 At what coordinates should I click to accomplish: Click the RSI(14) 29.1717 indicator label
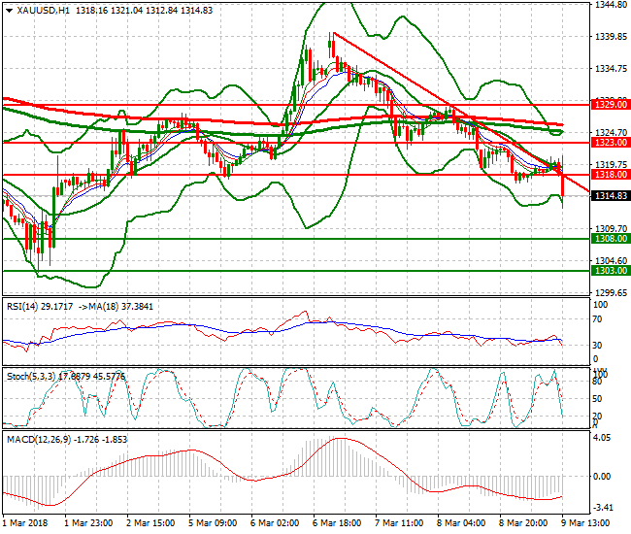(x=40, y=307)
